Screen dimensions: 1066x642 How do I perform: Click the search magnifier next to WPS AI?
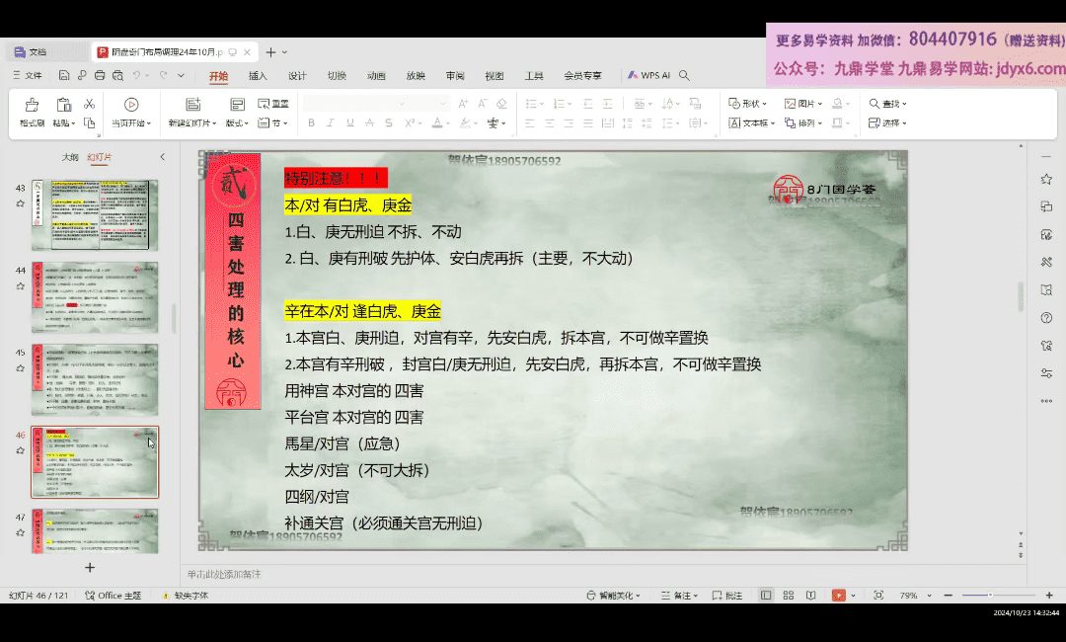point(684,75)
